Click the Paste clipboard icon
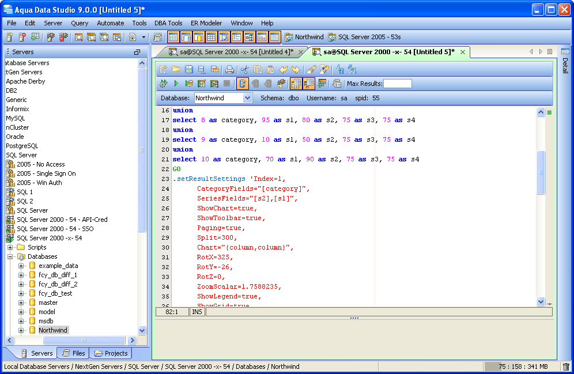Screen dimensions: 574x374 tap(270, 69)
